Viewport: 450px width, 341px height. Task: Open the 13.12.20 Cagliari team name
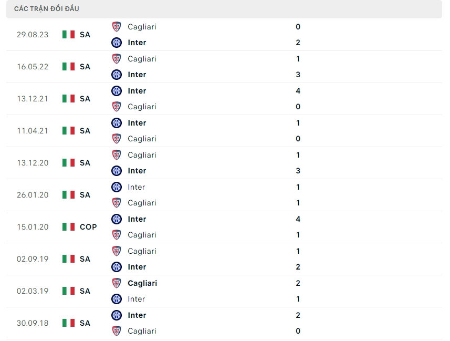tap(142, 155)
